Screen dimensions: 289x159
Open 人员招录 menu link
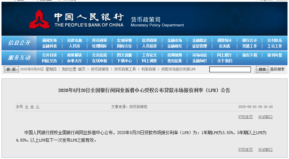(x=150, y=46)
